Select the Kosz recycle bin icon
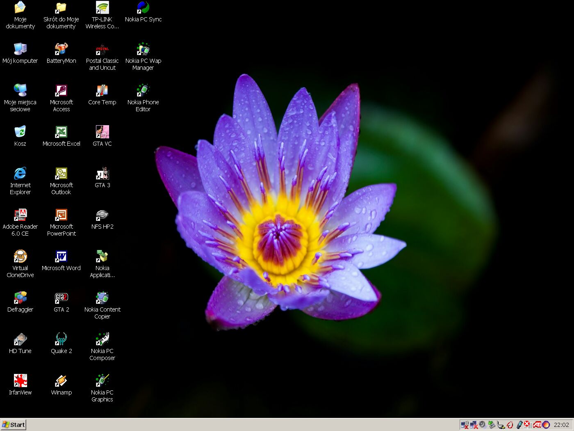Viewport: 574px width, 431px height. click(x=20, y=132)
